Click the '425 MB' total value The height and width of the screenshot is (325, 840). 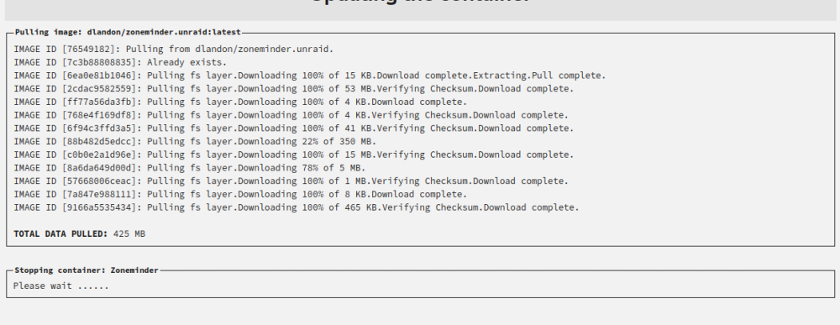(x=129, y=234)
